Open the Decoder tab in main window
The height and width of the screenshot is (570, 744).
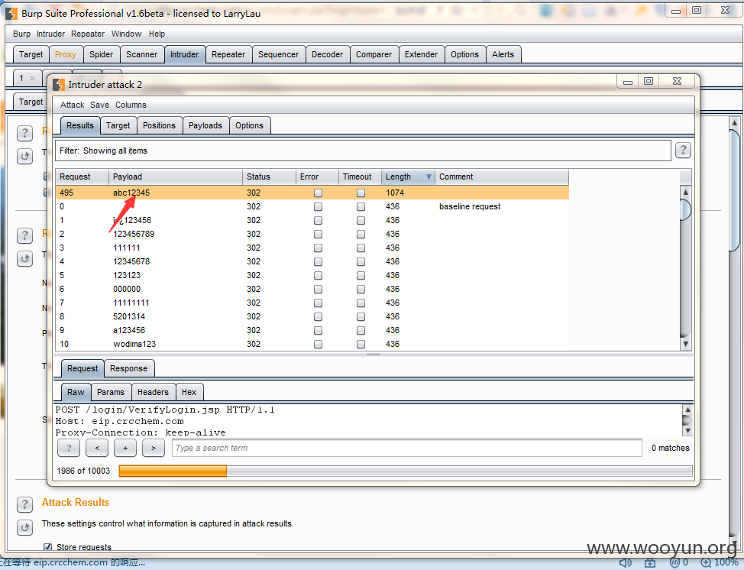pos(328,54)
